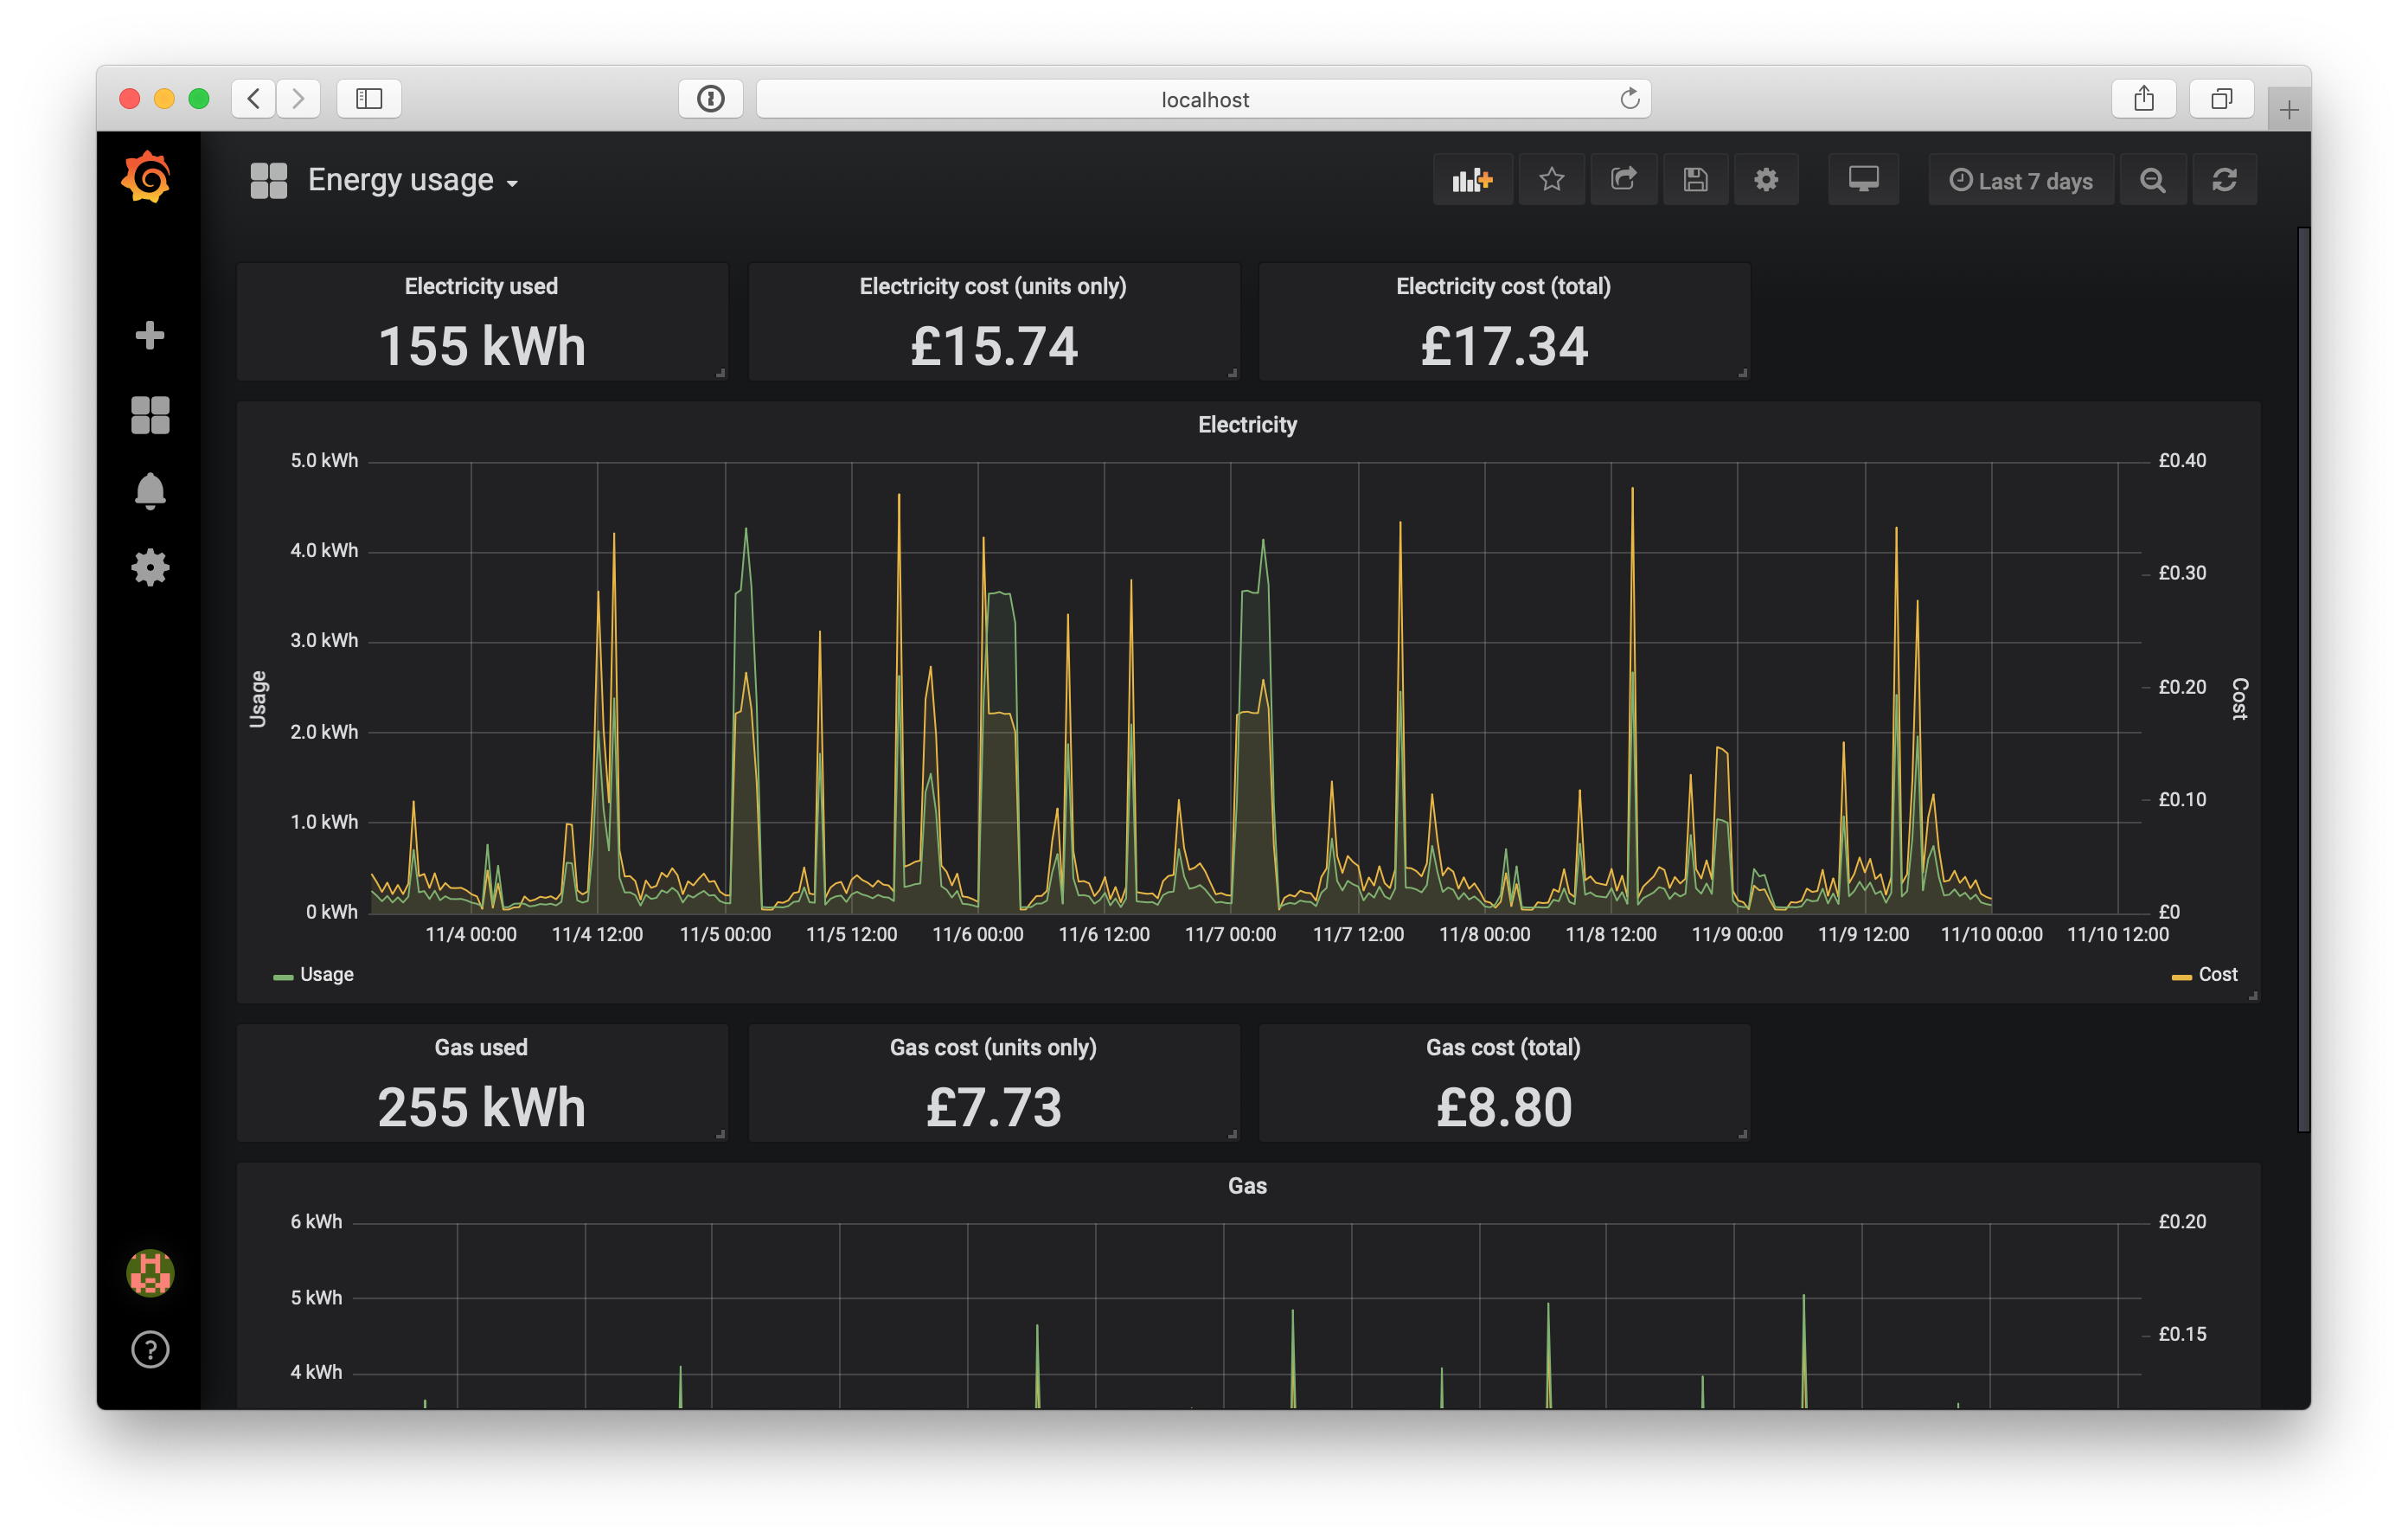The image size is (2408, 1538).
Task: Open the Alerting bell icon
Action: coord(150,491)
